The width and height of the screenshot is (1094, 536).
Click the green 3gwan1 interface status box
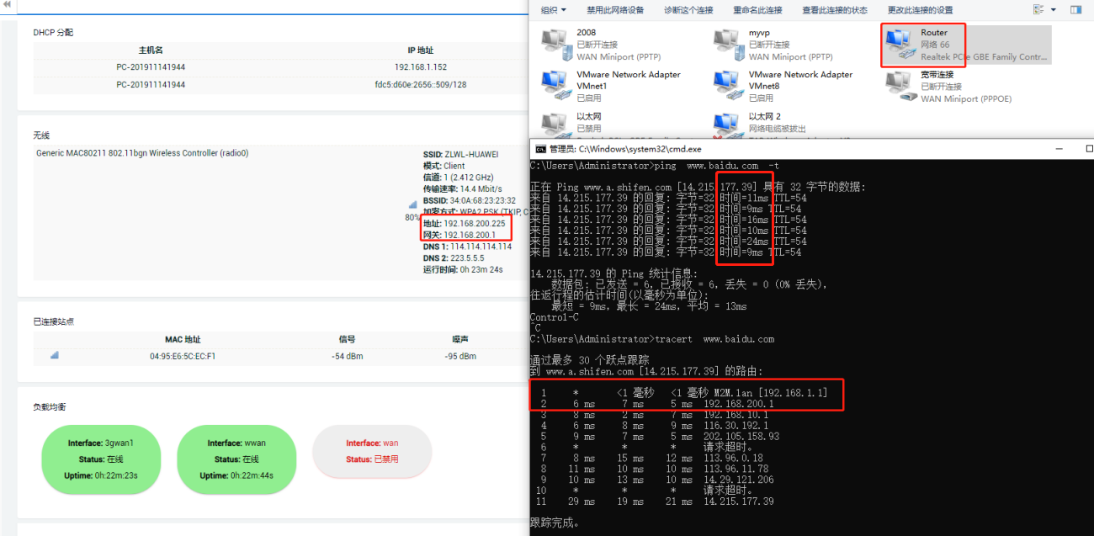101,459
